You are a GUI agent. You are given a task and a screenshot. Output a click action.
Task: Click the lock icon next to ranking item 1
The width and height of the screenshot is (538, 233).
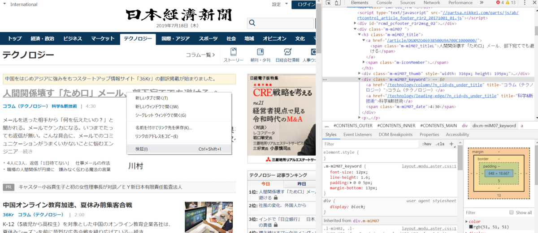[275, 197]
